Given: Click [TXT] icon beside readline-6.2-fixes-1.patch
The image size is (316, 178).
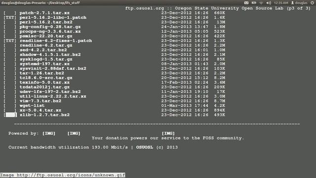Looking at the screenshot, I should tap(10, 41).
